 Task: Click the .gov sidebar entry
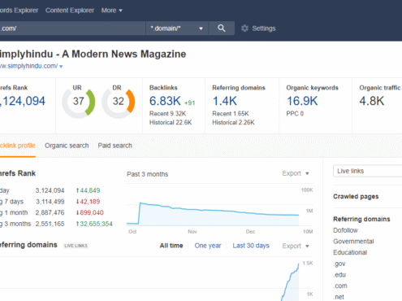(339, 264)
